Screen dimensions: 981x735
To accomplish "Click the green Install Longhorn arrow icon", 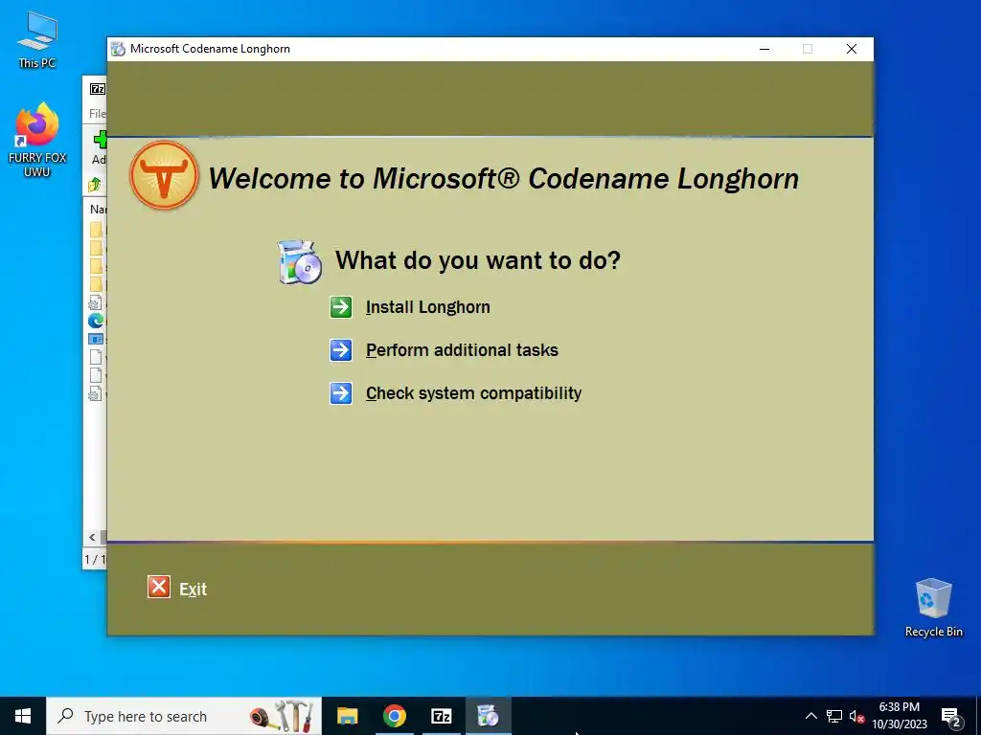I will tap(341, 307).
